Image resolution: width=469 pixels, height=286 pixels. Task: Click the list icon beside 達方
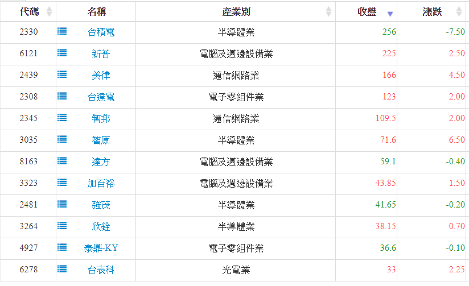62,161
